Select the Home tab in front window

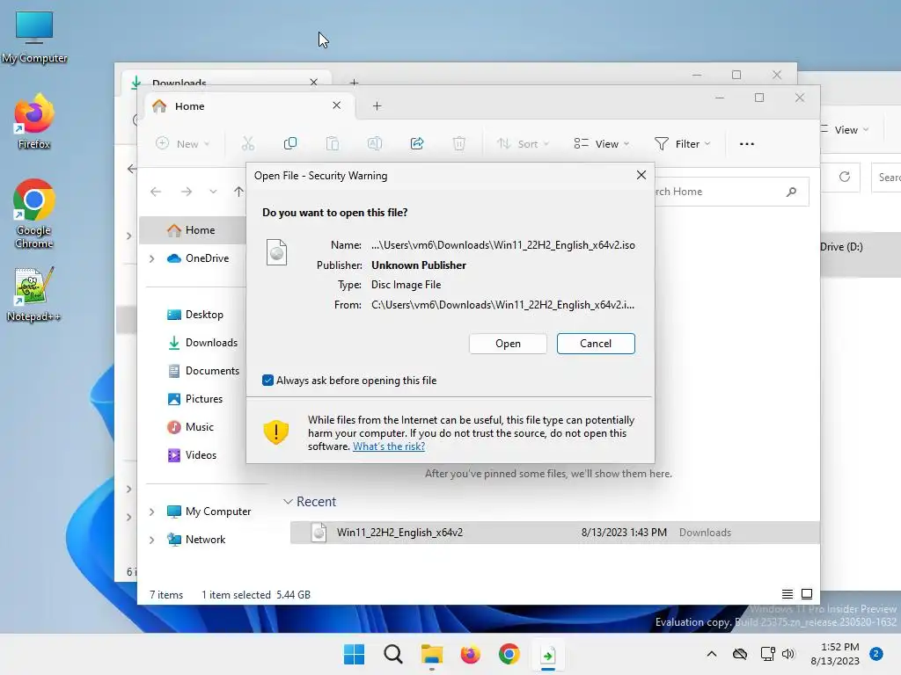[248, 106]
